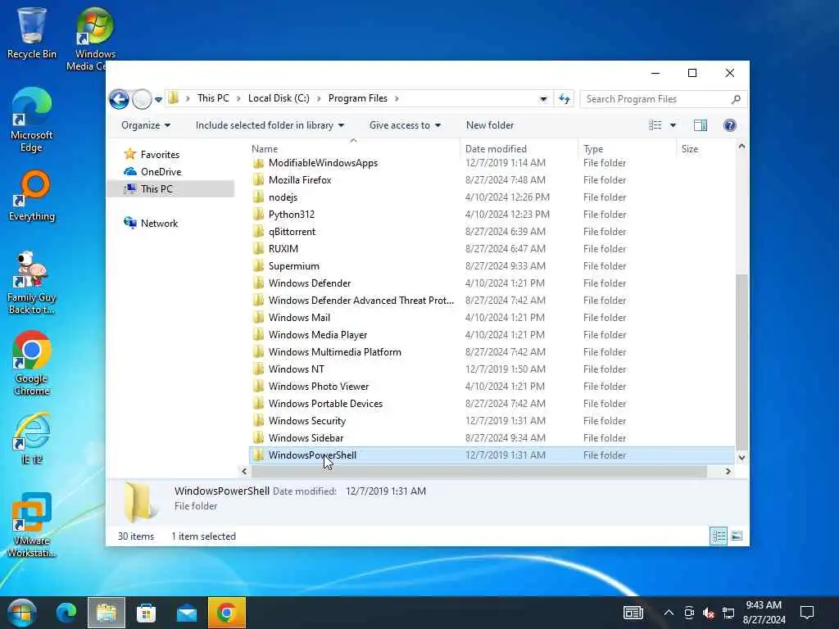
Task: Click the Change your view icon
Action: [655, 125]
